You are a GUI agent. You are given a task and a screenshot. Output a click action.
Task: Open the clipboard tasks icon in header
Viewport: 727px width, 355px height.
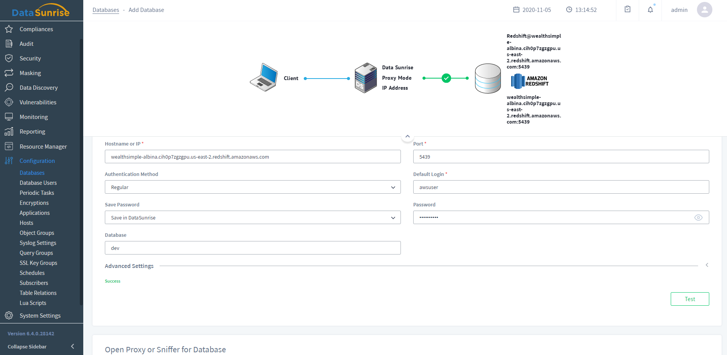[x=628, y=10]
